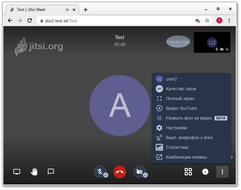The height and width of the screenshot is (190, 241).
Task: Click the 45:48 conference timer
Action: click(119, 45)
